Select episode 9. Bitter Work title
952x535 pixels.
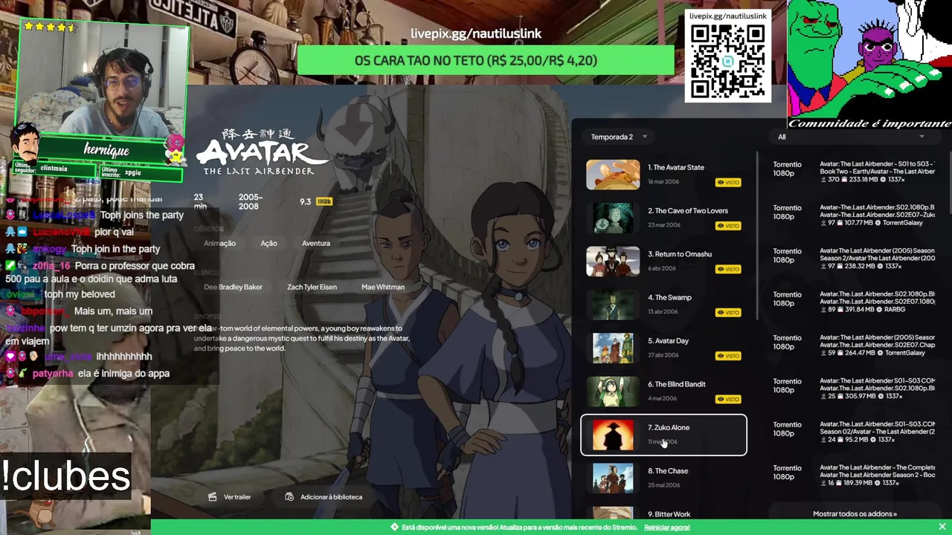[x=669, y=514]
